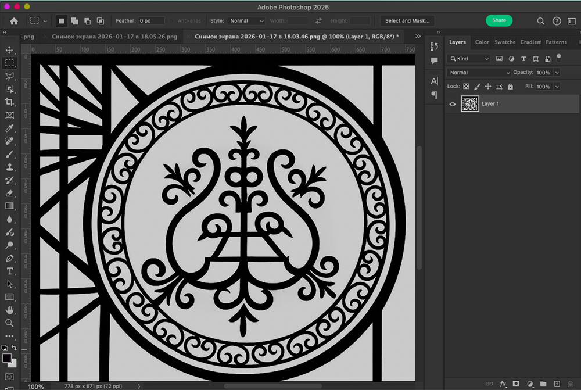Select the Gradient tool
The image size is (581, 390).
point(9,206)
